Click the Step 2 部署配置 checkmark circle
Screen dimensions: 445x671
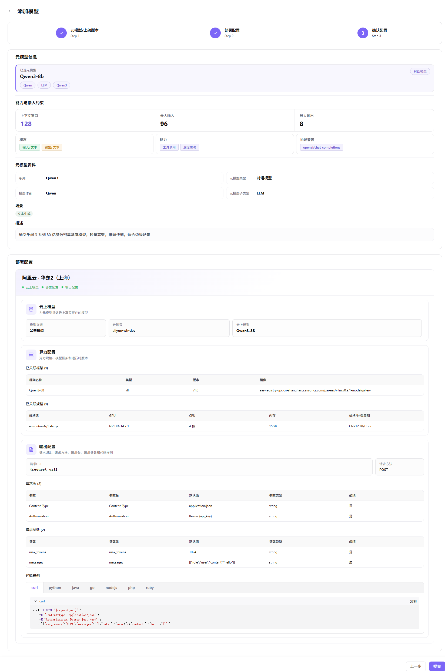pos(215,33)
